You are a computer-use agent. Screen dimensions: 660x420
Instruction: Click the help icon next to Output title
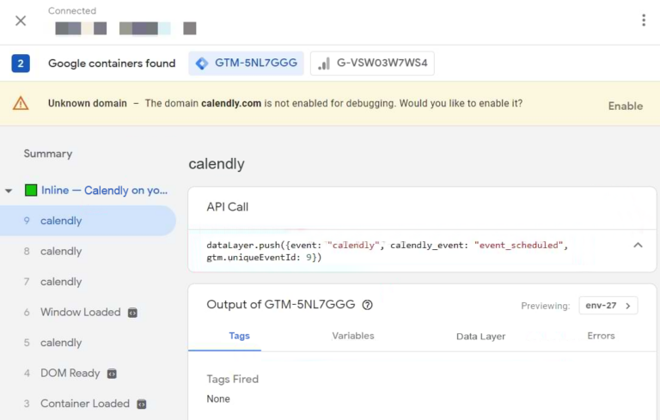[367, 305]
